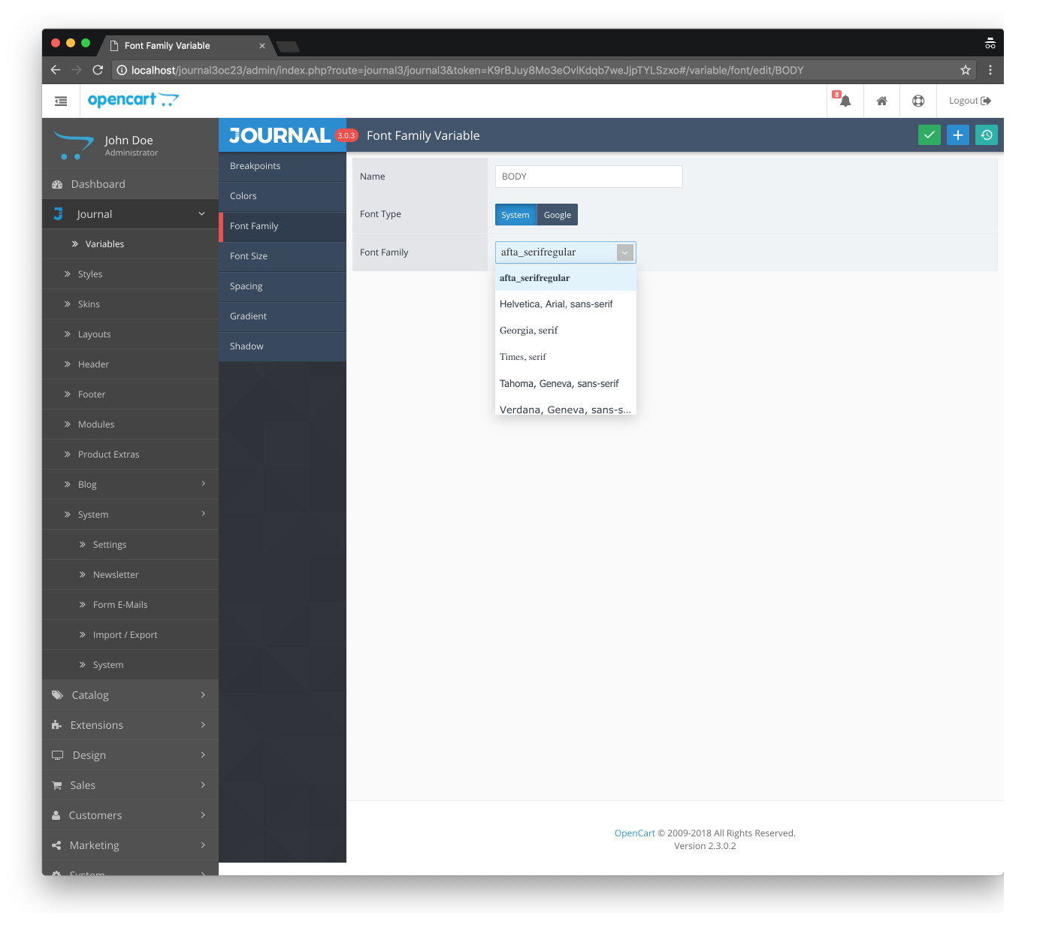
Task: Click the opencart logo
Action: click(133, 100)
